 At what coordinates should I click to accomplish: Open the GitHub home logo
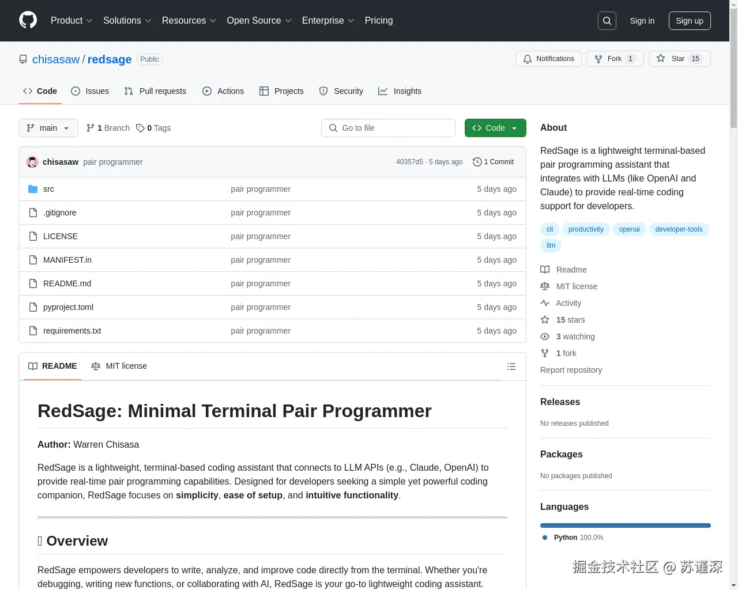click(28, 21)
